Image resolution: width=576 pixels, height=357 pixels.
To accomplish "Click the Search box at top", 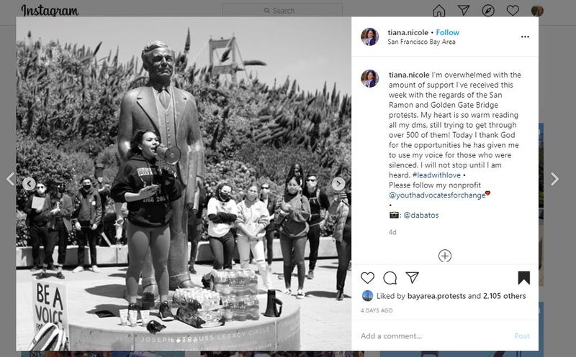I will [x=282, y=10].
